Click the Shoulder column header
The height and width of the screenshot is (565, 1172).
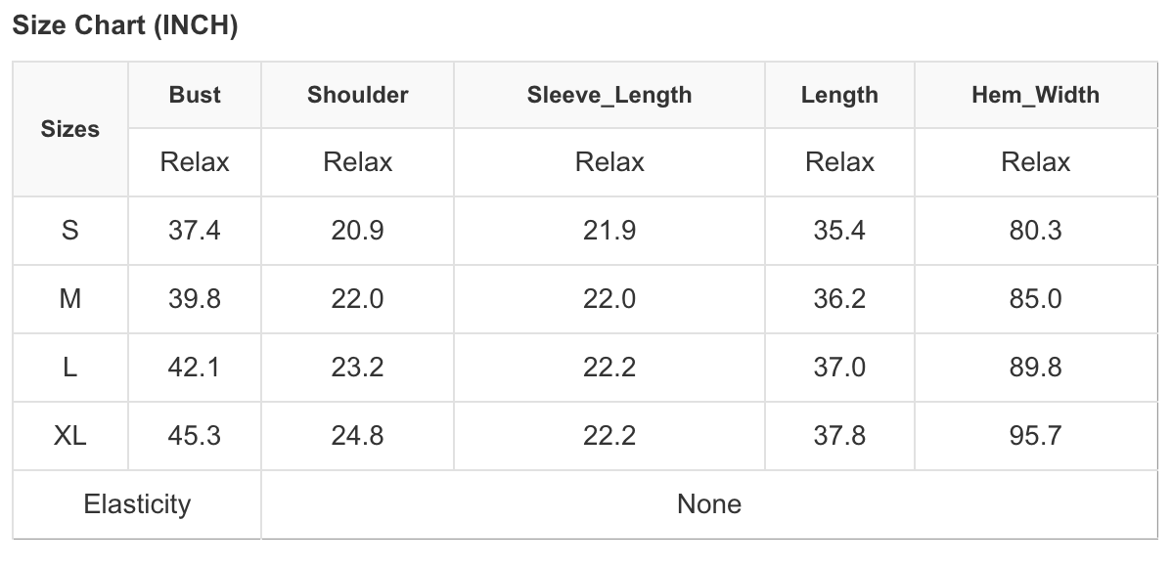pos(357,95)
